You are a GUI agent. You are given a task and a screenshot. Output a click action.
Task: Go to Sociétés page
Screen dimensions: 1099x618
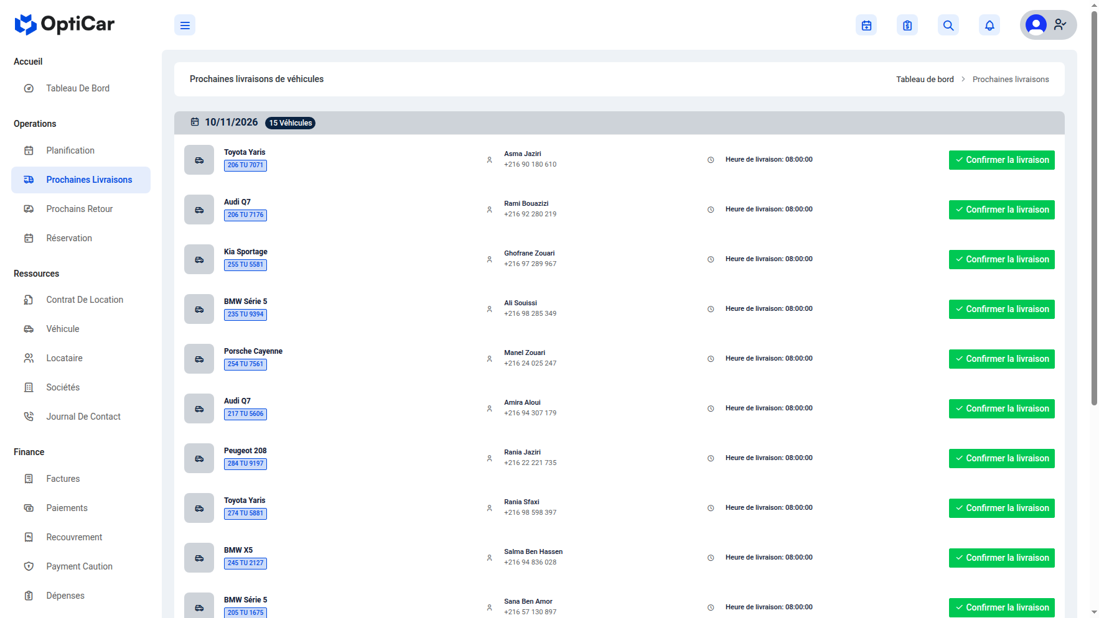pos(81,387)
